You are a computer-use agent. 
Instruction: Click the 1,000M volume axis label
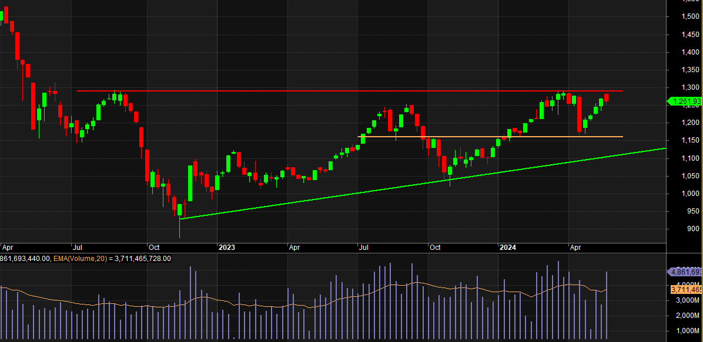[687, 331]
